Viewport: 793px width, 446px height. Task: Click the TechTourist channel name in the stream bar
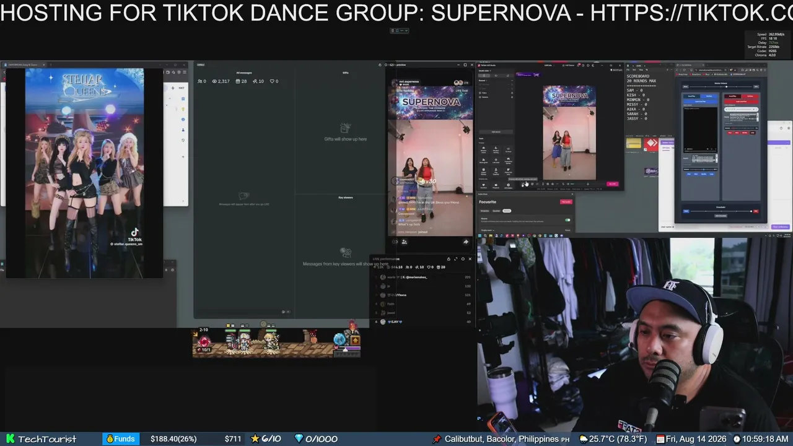pyautogui.click(x=47, y=439)
